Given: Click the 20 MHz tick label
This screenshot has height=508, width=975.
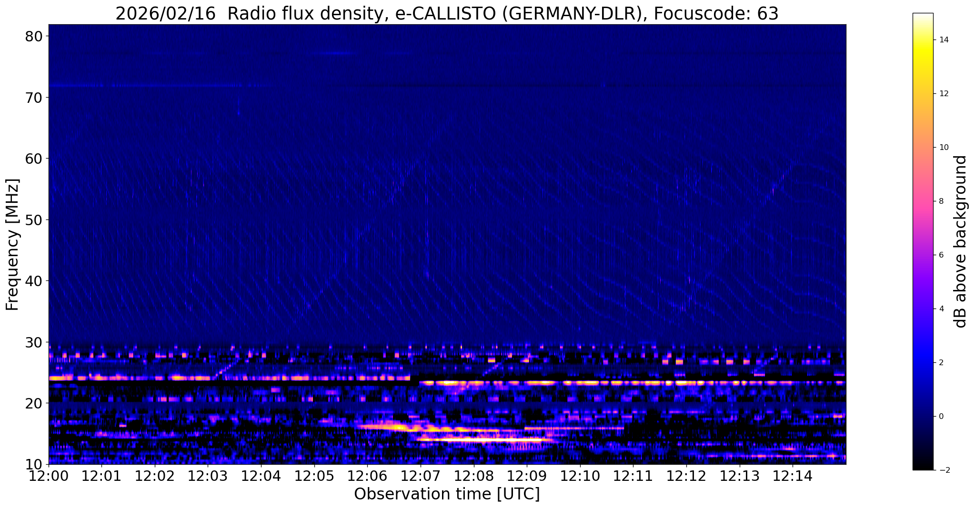Looking at the screenshot, I should (x=34, y=403).
